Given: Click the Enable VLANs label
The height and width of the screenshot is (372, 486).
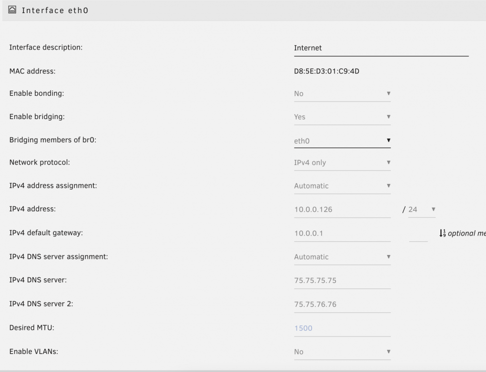Looking at the screenshot, I should pos(34,352).
